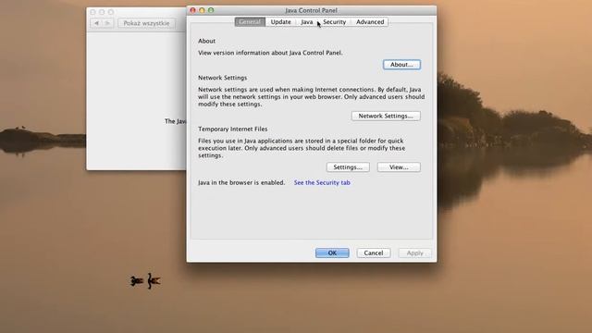Click the About... button
Viewport: 592px width, 333px height.
coord(401,65)
